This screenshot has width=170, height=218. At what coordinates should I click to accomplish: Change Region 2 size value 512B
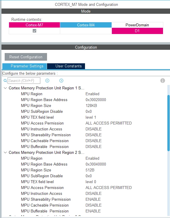(90, 170)
